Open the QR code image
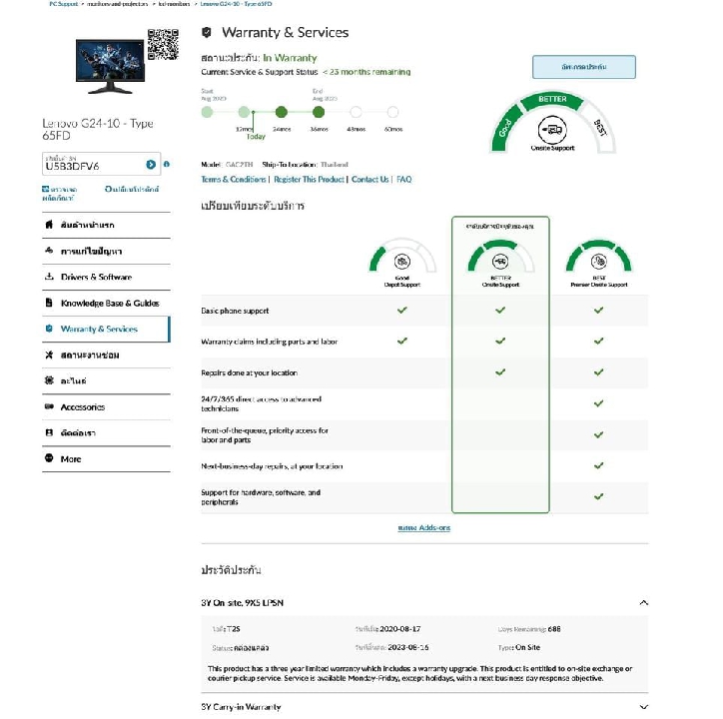This screenshot has width=723, height=719. pyautogui.click(x=163, y=44)
